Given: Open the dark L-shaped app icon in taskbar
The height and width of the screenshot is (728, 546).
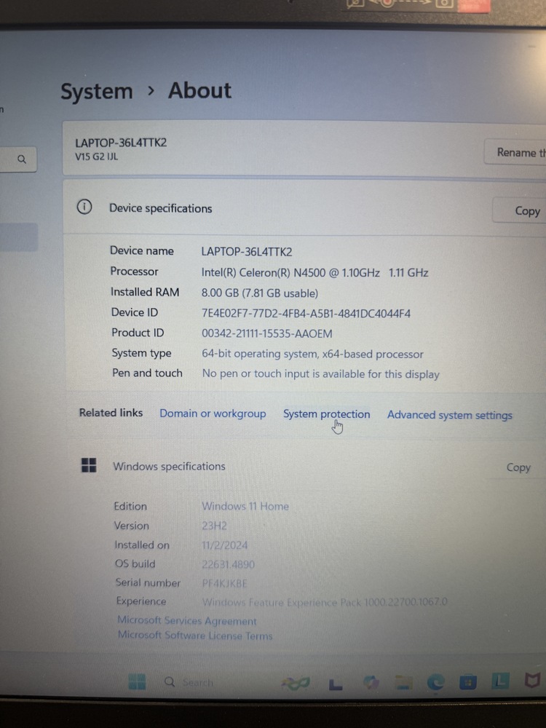Looking at the screenshot, I should click(x=335, y=684).
